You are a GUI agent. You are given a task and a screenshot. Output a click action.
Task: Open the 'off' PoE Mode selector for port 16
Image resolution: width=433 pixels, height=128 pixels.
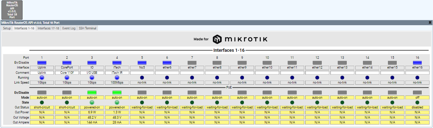(x=418, y=97)
